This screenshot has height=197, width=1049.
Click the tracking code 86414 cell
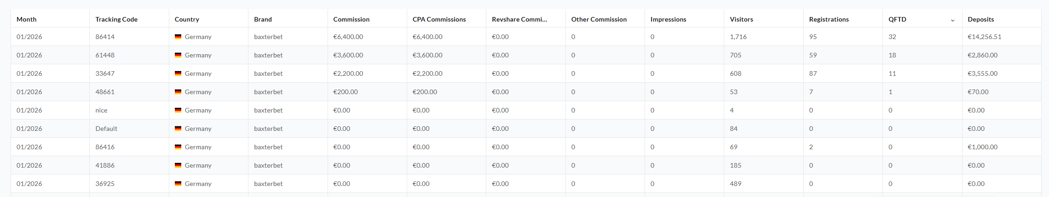click(x=105, y=37)
